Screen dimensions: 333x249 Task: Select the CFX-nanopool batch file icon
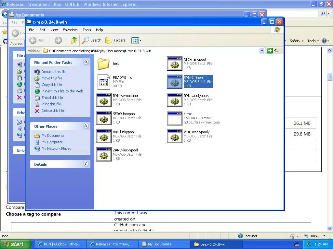tap(175, 64)
